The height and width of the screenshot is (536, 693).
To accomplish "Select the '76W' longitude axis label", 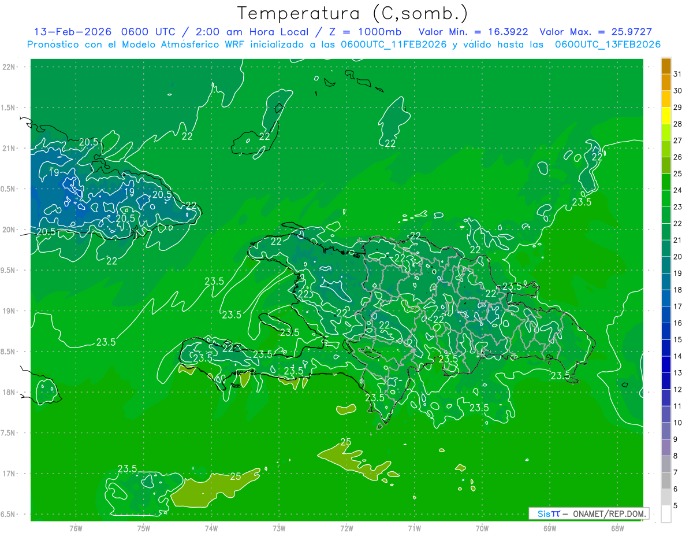I will pos(76,528).
